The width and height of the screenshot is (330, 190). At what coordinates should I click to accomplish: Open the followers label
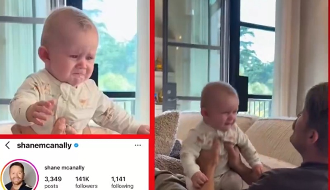point(86,186)
